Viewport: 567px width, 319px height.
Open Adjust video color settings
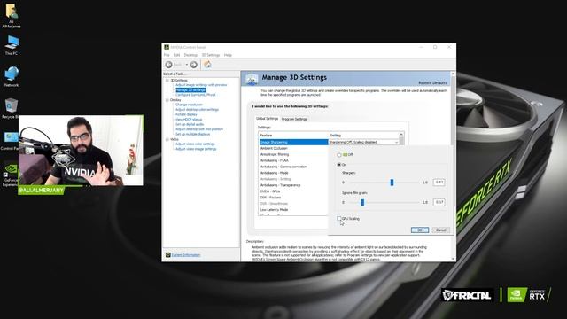point(195,144)
